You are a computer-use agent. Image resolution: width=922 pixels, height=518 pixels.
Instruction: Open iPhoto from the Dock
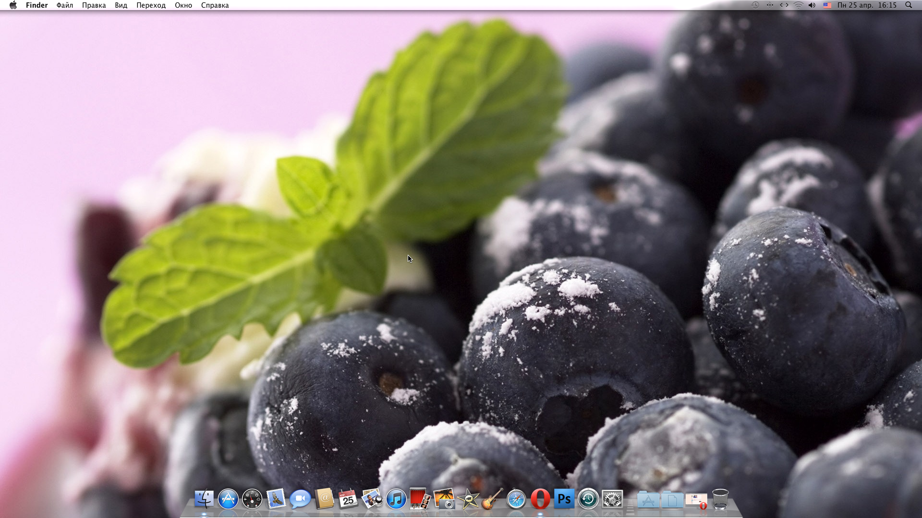(x=444, y=499)
